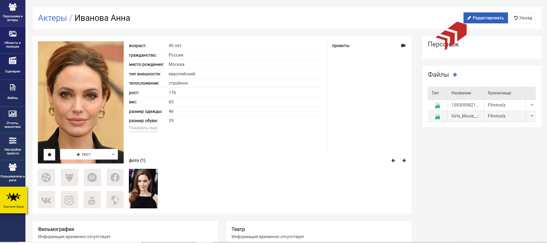Click the 40 лет age value
547x243 pixels.
pyautogui.click(x=175, y=46)
